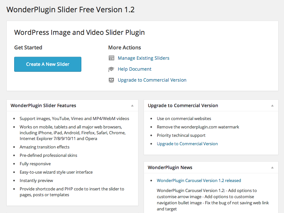Collapse the WonderPlugin News panel using its arrow
This screenshot has height=213, width=284.
click(x=272, y=167)
